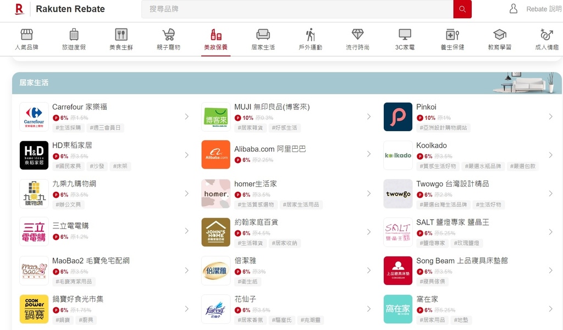Open the Twowgo 台灣設計精品 store name
This screenshot has width=563, height=330.
click(x=452, y=183)
